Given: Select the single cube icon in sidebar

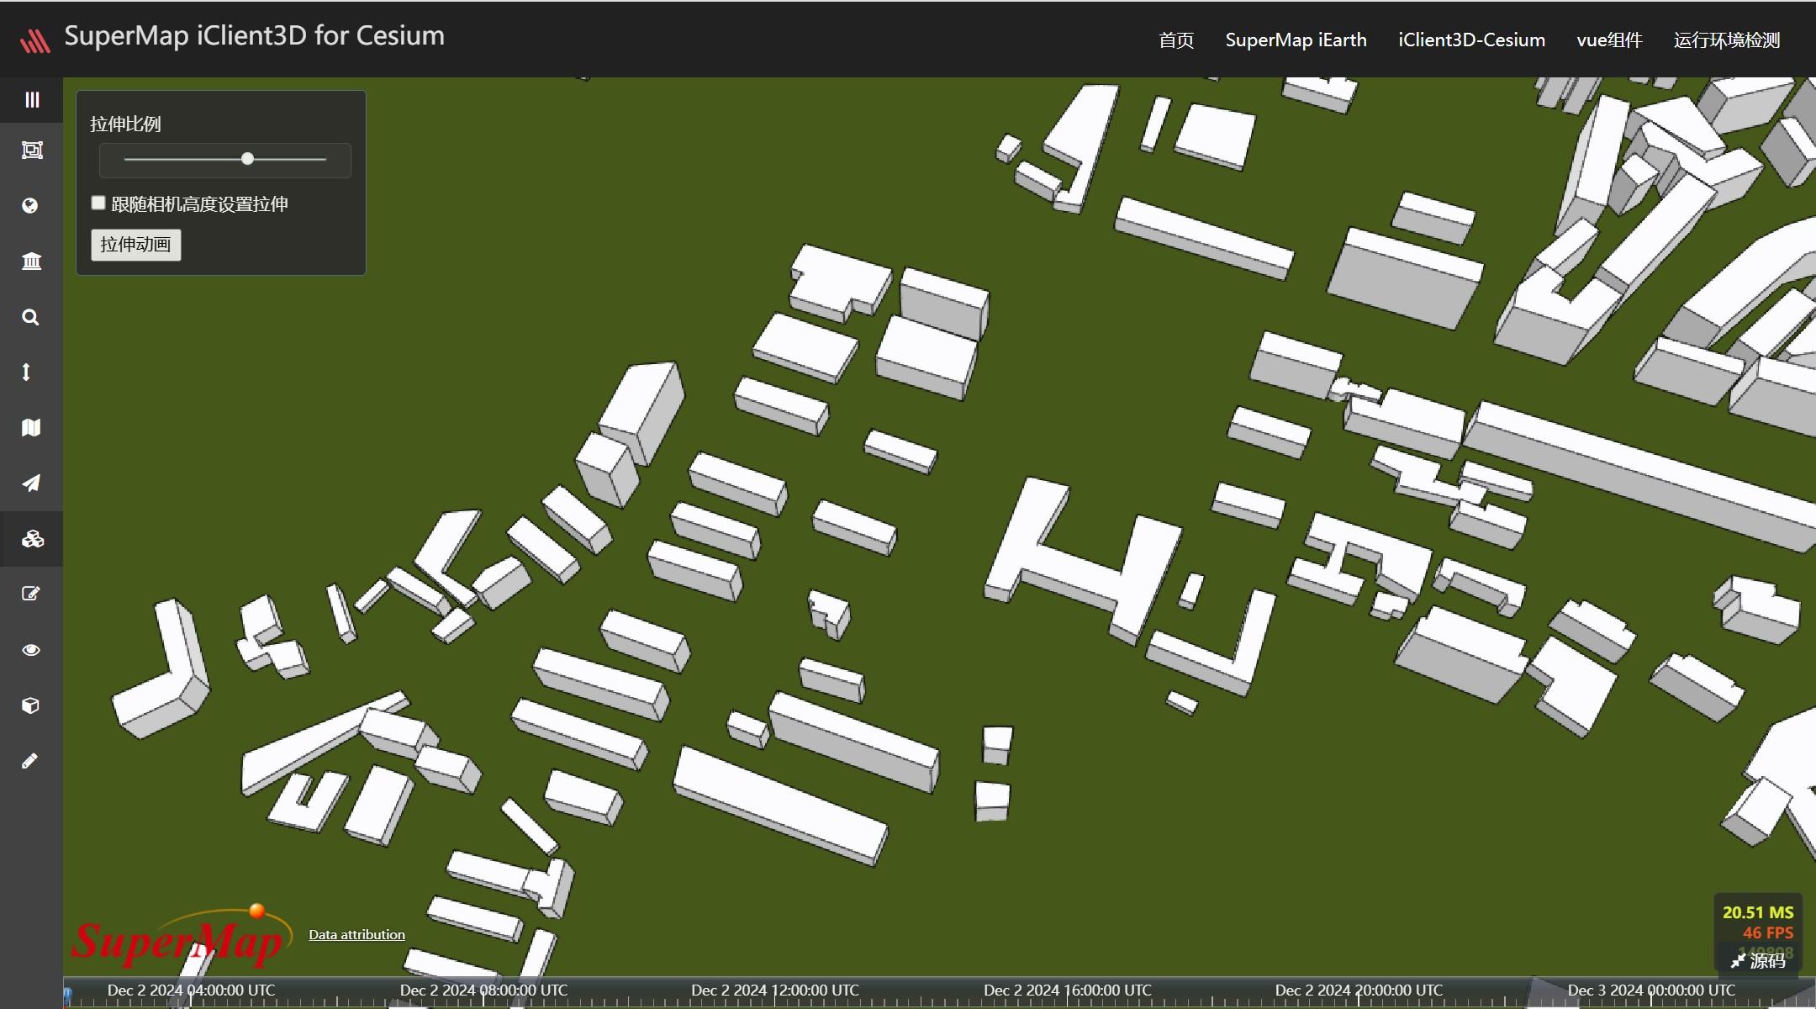Looking at the screenshot, I should (30, 705).
